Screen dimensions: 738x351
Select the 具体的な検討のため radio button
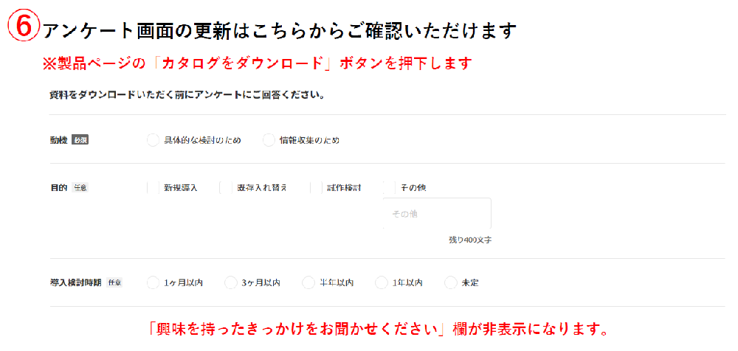(x=153, y=140)
